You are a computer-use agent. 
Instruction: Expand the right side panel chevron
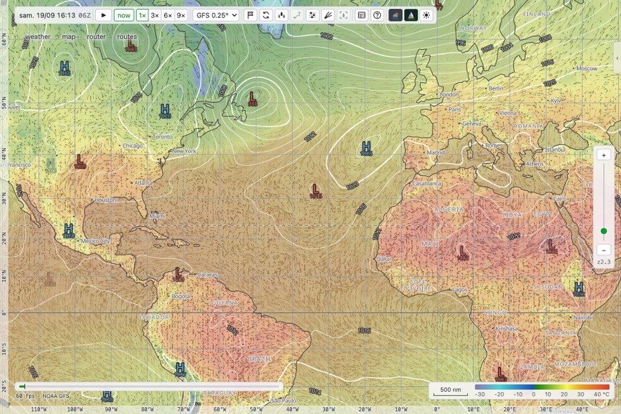(617, 58)
